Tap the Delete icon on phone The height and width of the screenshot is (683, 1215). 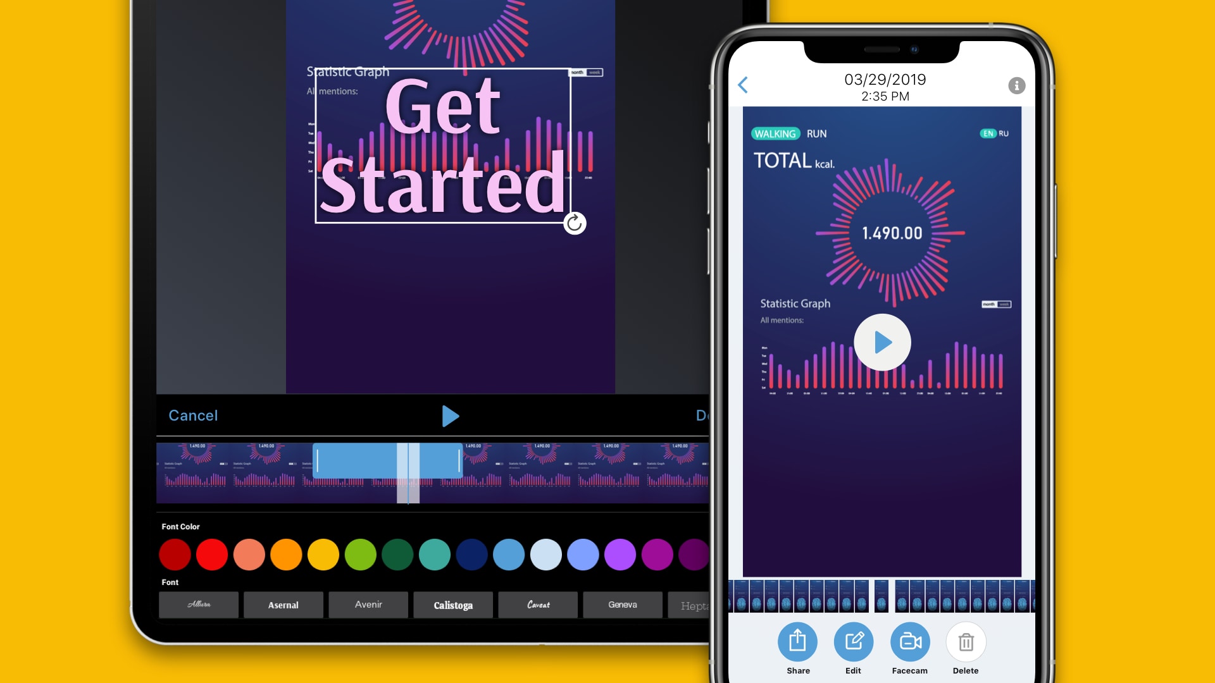pyautogui.click(x=966, y=642)
